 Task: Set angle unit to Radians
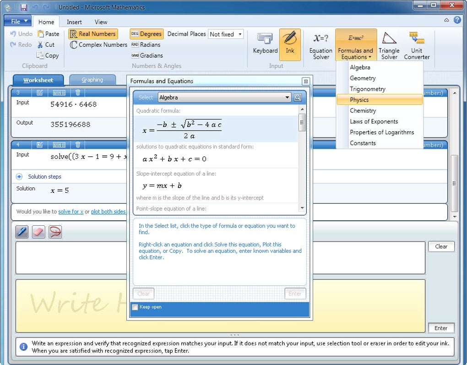coord(146,45)
